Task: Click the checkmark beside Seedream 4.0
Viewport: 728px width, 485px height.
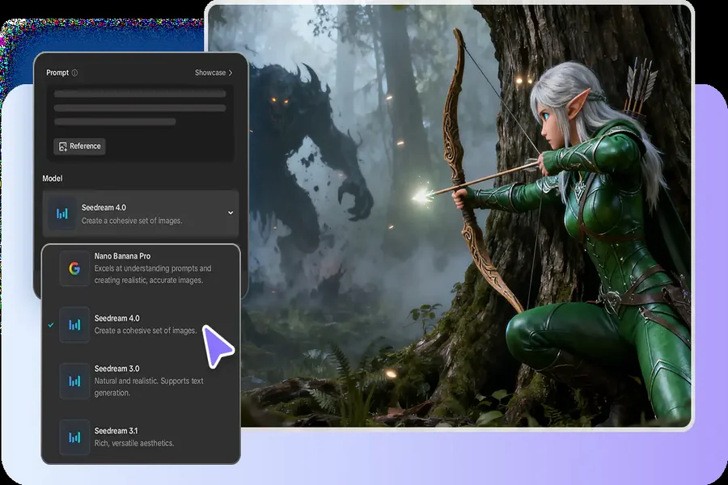Action: 51,324
